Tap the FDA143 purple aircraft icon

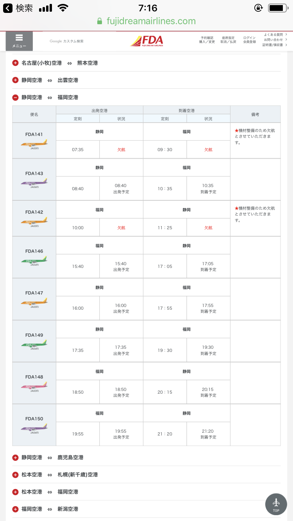tap(34, 182)
